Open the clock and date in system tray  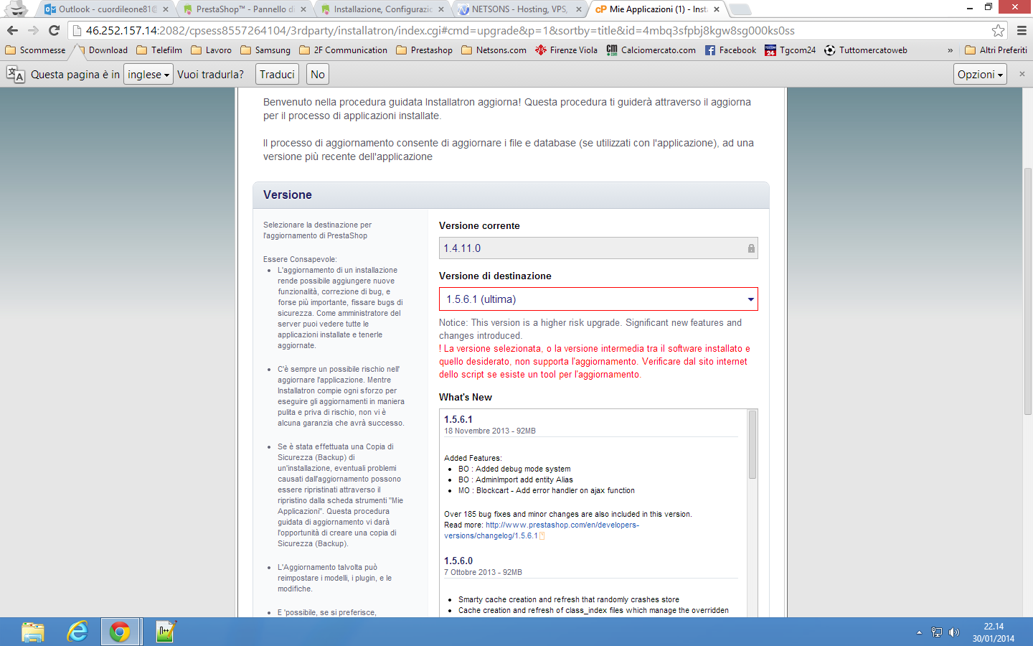(x=994, y=632)
